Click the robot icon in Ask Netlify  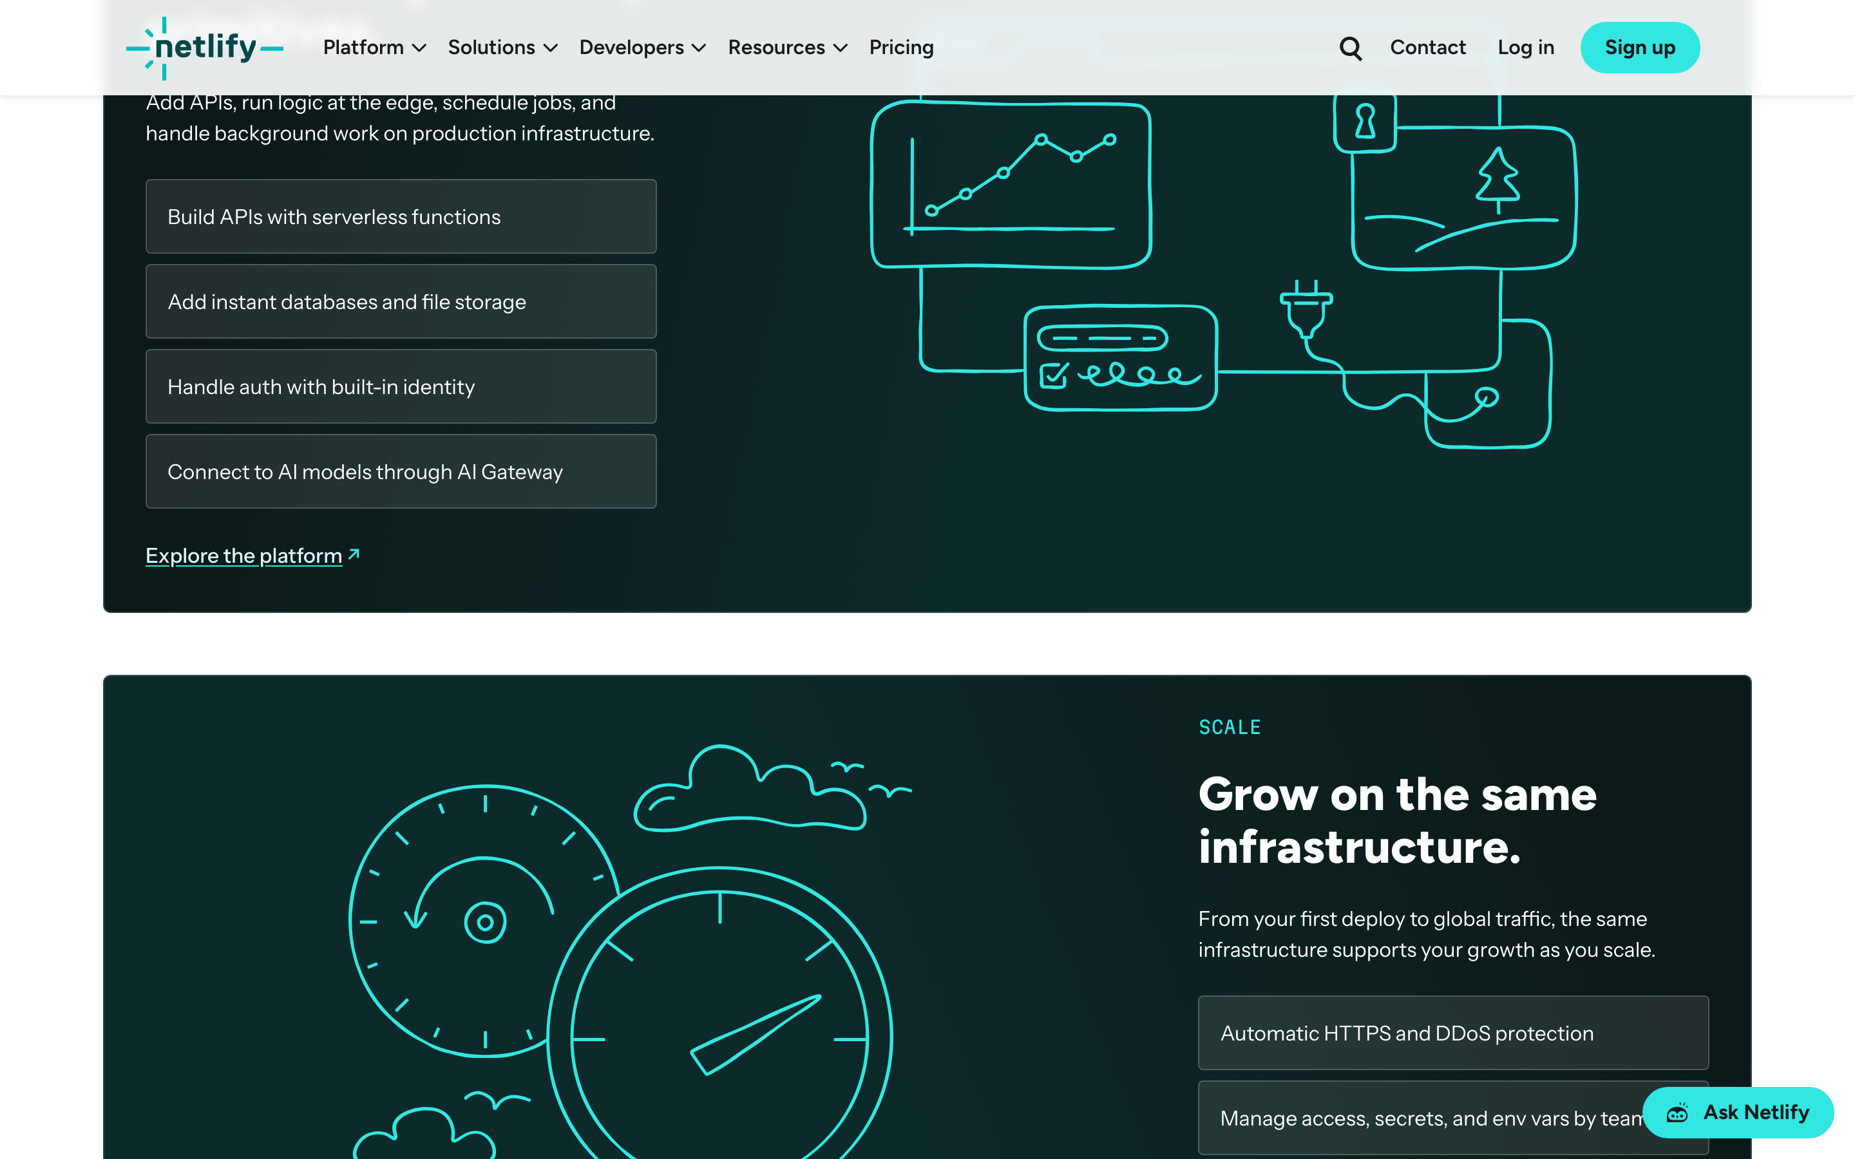(x=1677, y=1112)
